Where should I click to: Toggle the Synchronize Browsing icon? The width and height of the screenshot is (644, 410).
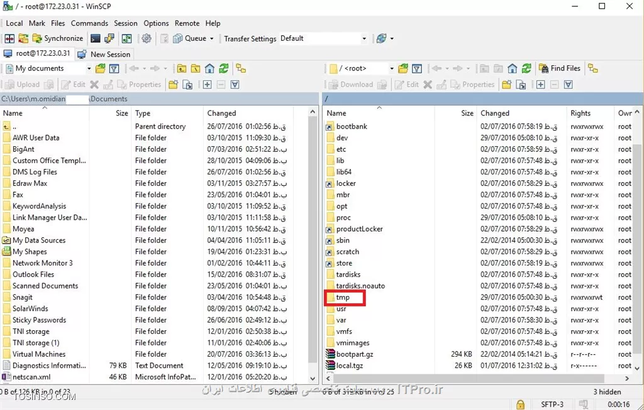(127, 38)
